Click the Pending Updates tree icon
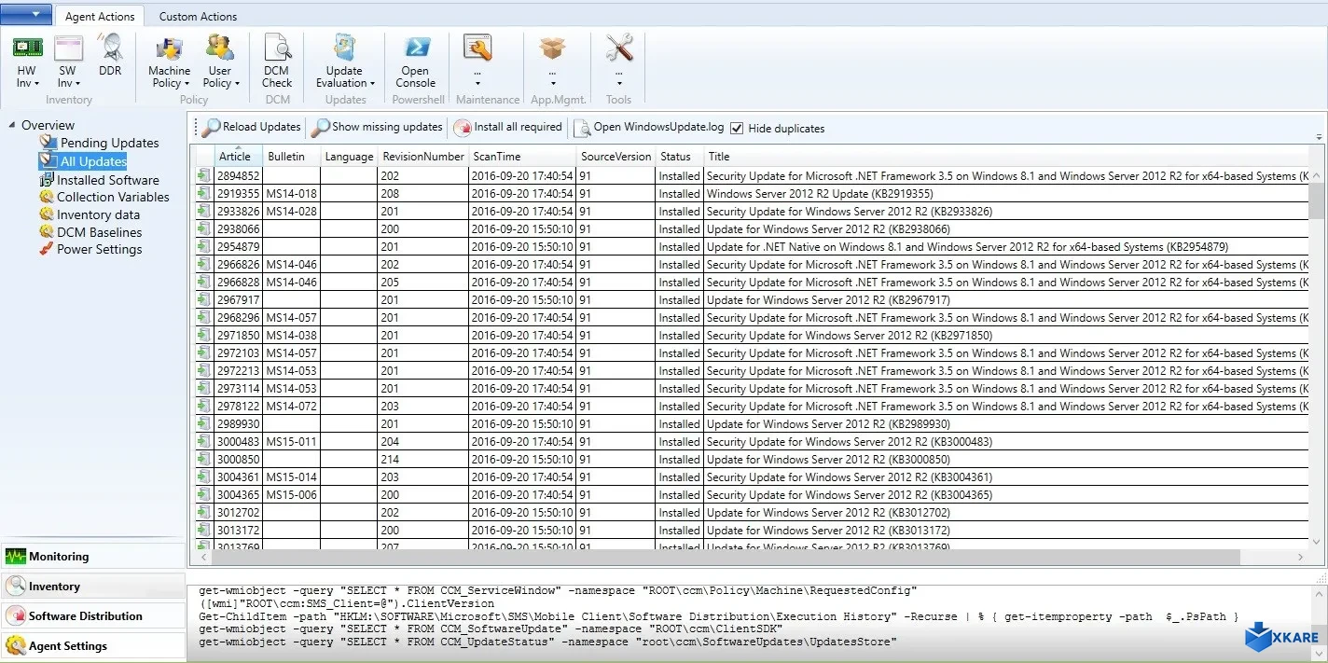 [x=48, y=142]
